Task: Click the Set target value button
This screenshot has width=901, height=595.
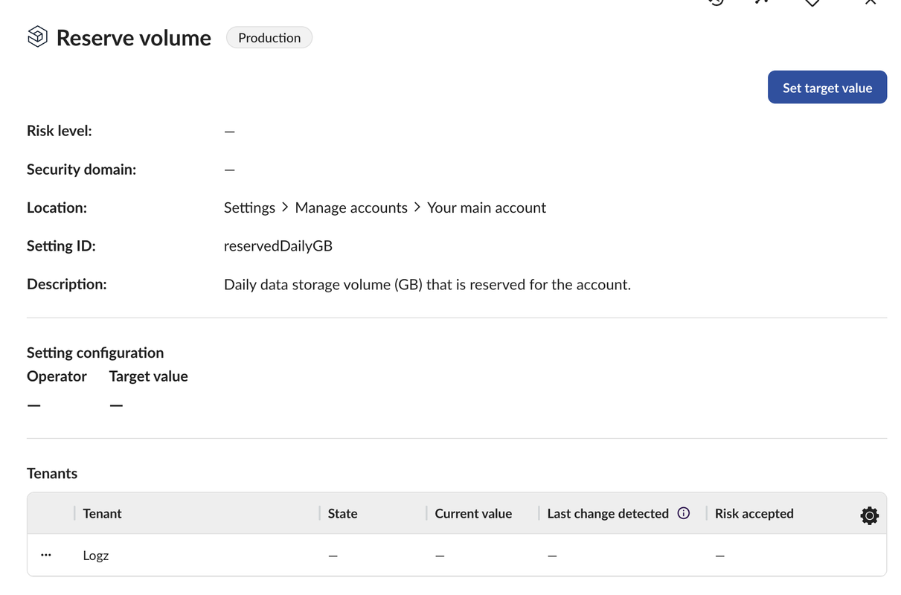Action: tap(827, 88)
